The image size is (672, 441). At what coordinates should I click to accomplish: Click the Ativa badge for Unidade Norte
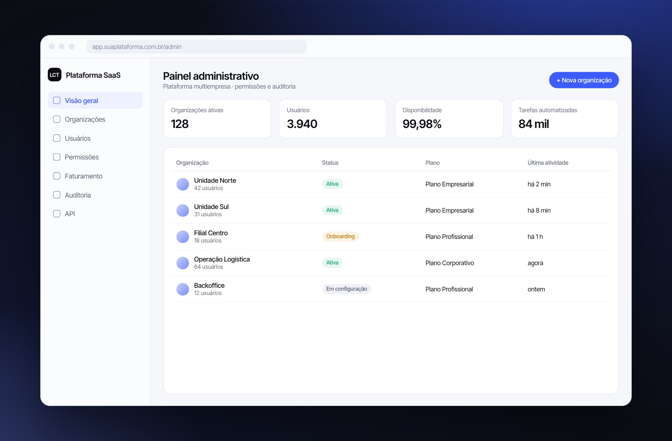click(332, 184)
